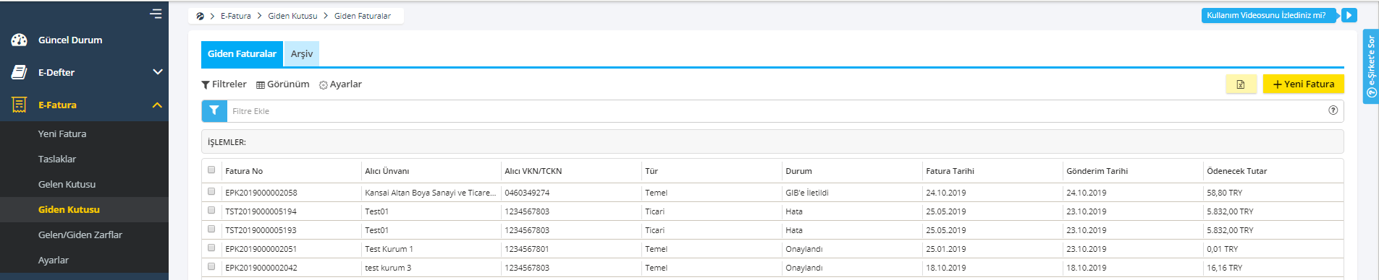Click amount 0,01 TRY cell
The width and height of the screenshot is (1379, 280).
tap(1222, 249)
